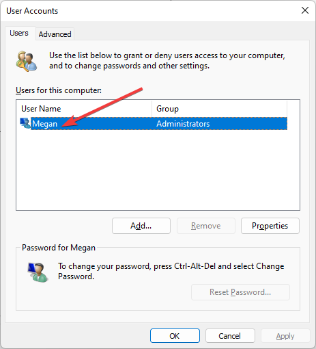Switch to the Advanced tab
Screen dimensions: 316x349
pos(55,34)
